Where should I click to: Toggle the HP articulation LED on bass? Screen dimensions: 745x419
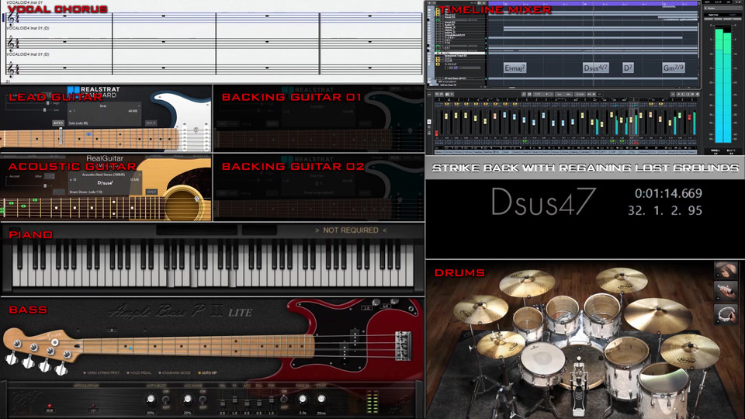tap(93, 406)
